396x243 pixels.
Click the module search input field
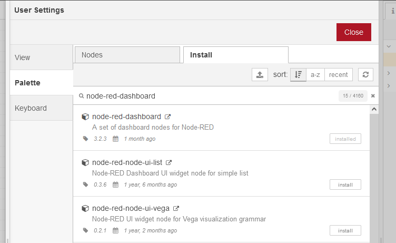pyautogui.click(x=211, y=96)
